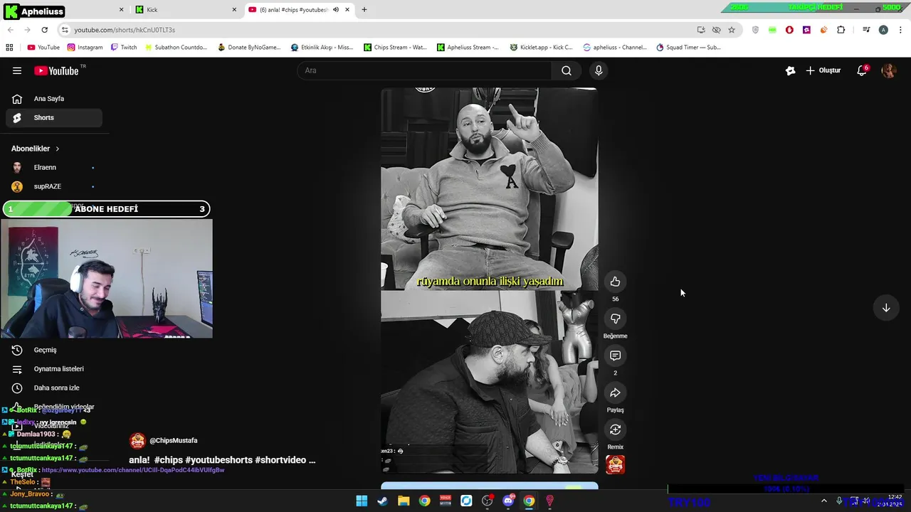Click the search magnifier button
911x512 pixels.
567,70
